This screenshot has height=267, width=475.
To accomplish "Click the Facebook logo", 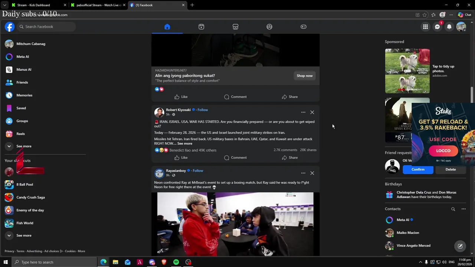I will coord(10,27).
